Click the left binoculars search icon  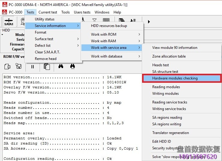pyautogui.click(x=61, y=67)
